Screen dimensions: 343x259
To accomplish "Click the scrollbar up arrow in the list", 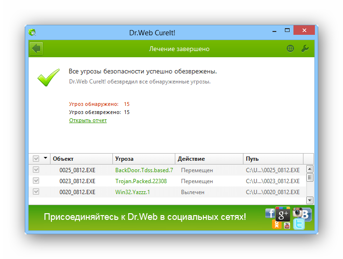I will [310, 169].
